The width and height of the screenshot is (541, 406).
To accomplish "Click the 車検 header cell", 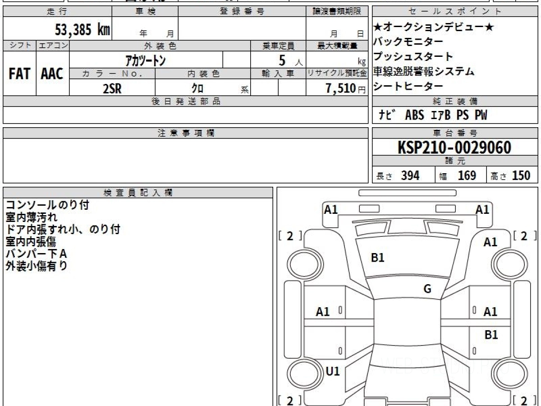I will [145, 11].
